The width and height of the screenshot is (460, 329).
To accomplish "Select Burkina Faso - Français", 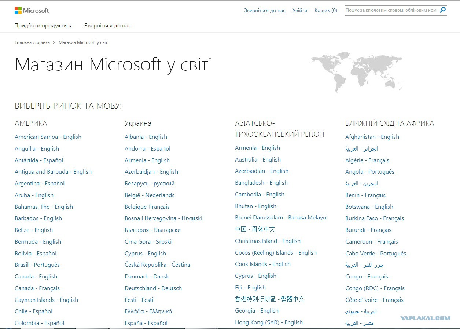I will tap(375, 218).
